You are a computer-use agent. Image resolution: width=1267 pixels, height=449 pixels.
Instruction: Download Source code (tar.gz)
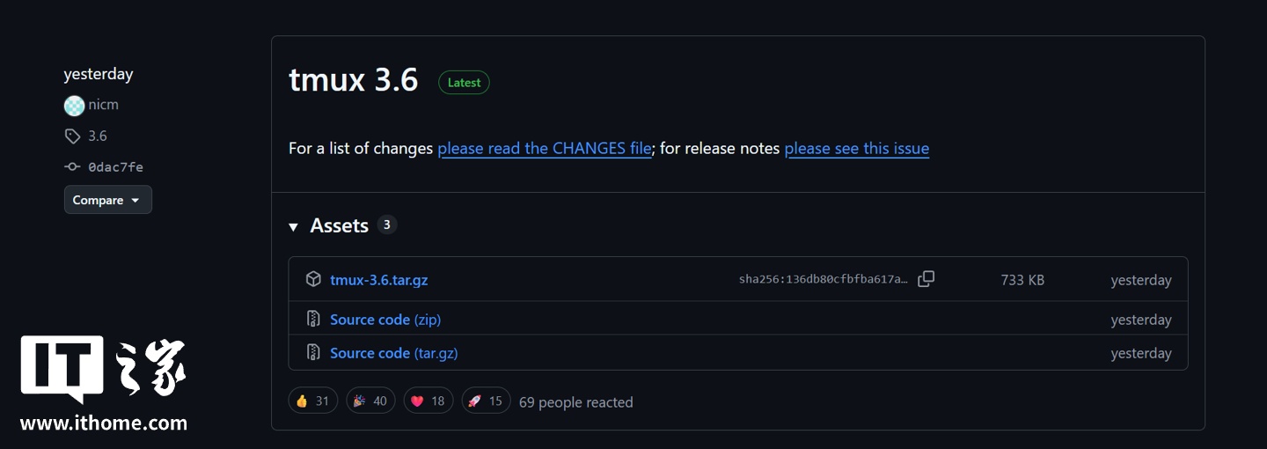393,353
